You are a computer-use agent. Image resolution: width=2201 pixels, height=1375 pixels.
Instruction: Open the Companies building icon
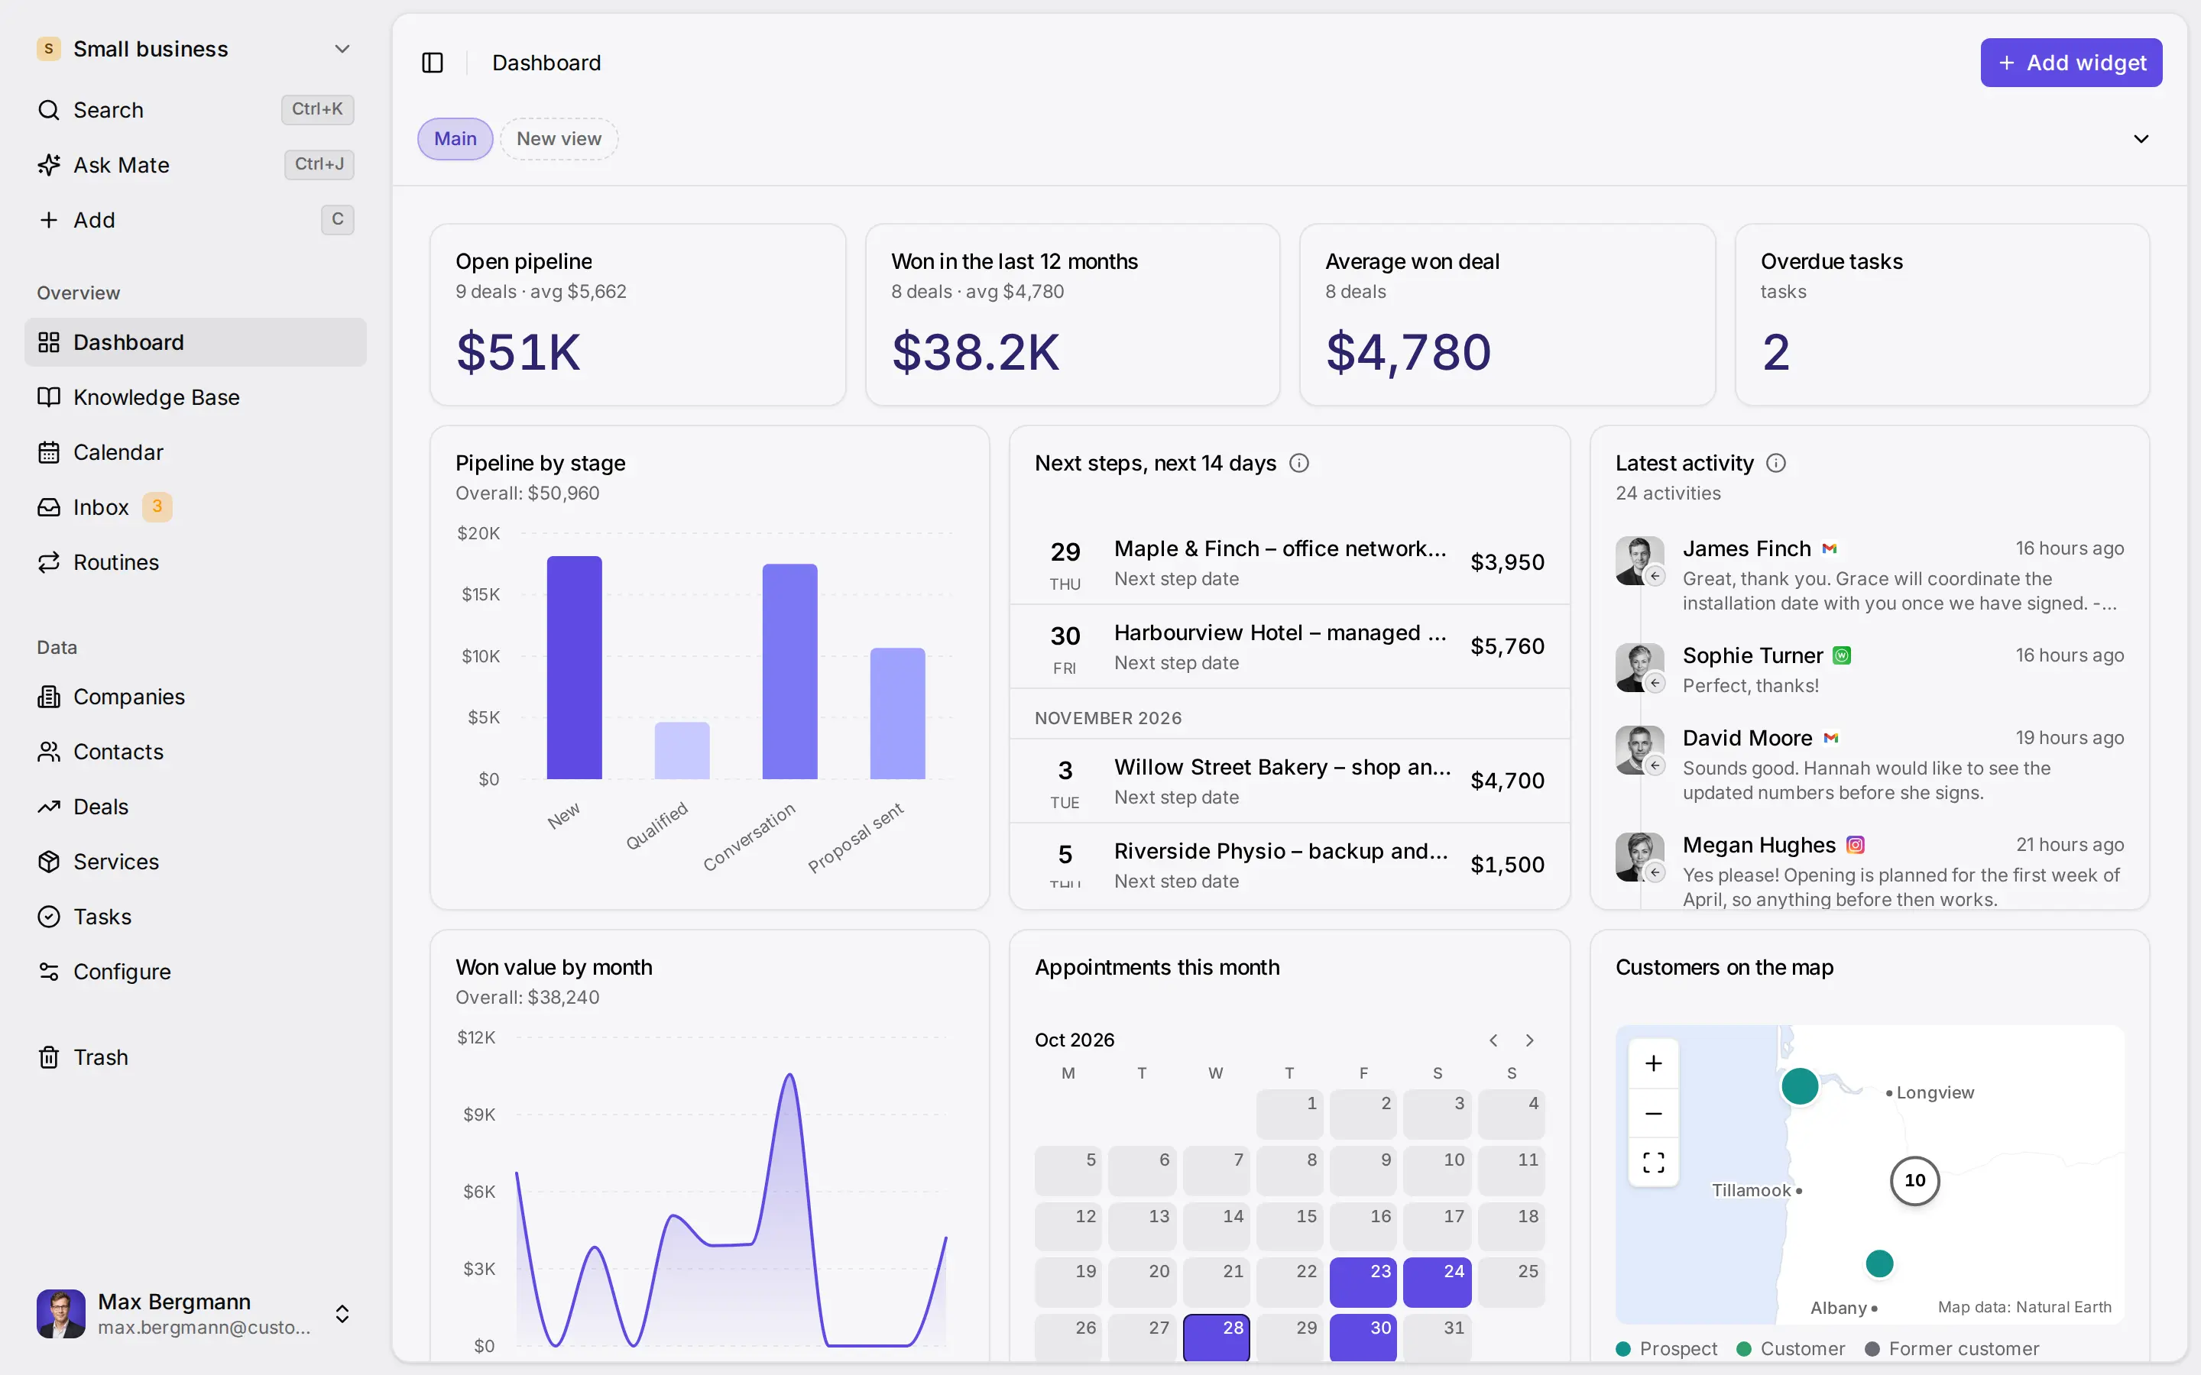pos(48,697)
